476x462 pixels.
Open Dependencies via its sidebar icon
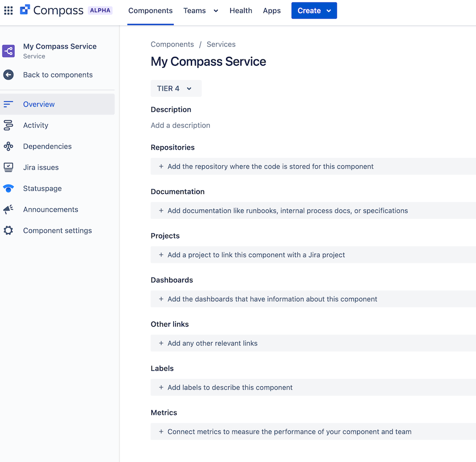(8, 146)
